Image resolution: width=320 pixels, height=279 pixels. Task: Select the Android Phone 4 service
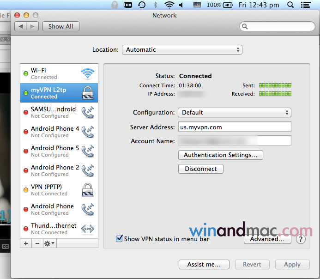pyautogui.click(x=59, y=132)
